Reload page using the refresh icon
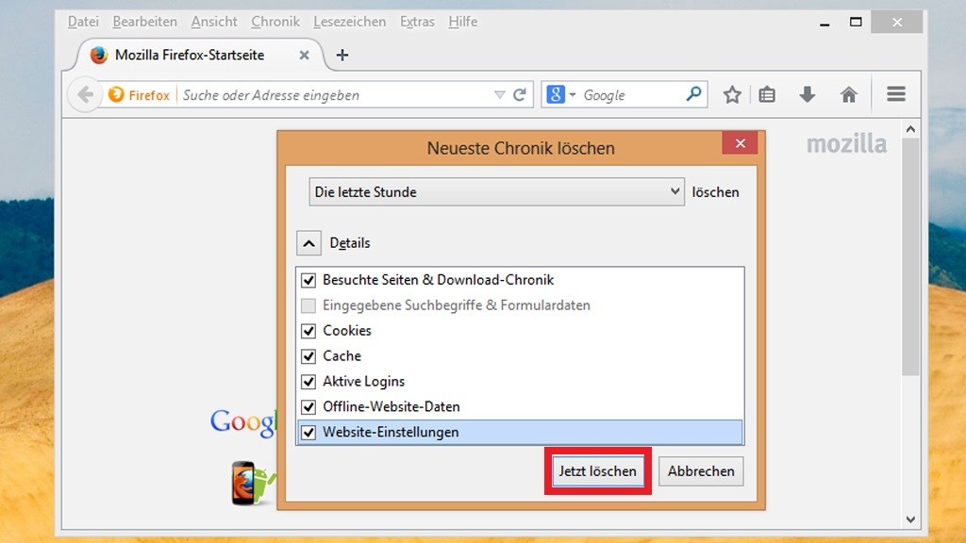Viewport: 966px width, 543px height. point(520,94)
